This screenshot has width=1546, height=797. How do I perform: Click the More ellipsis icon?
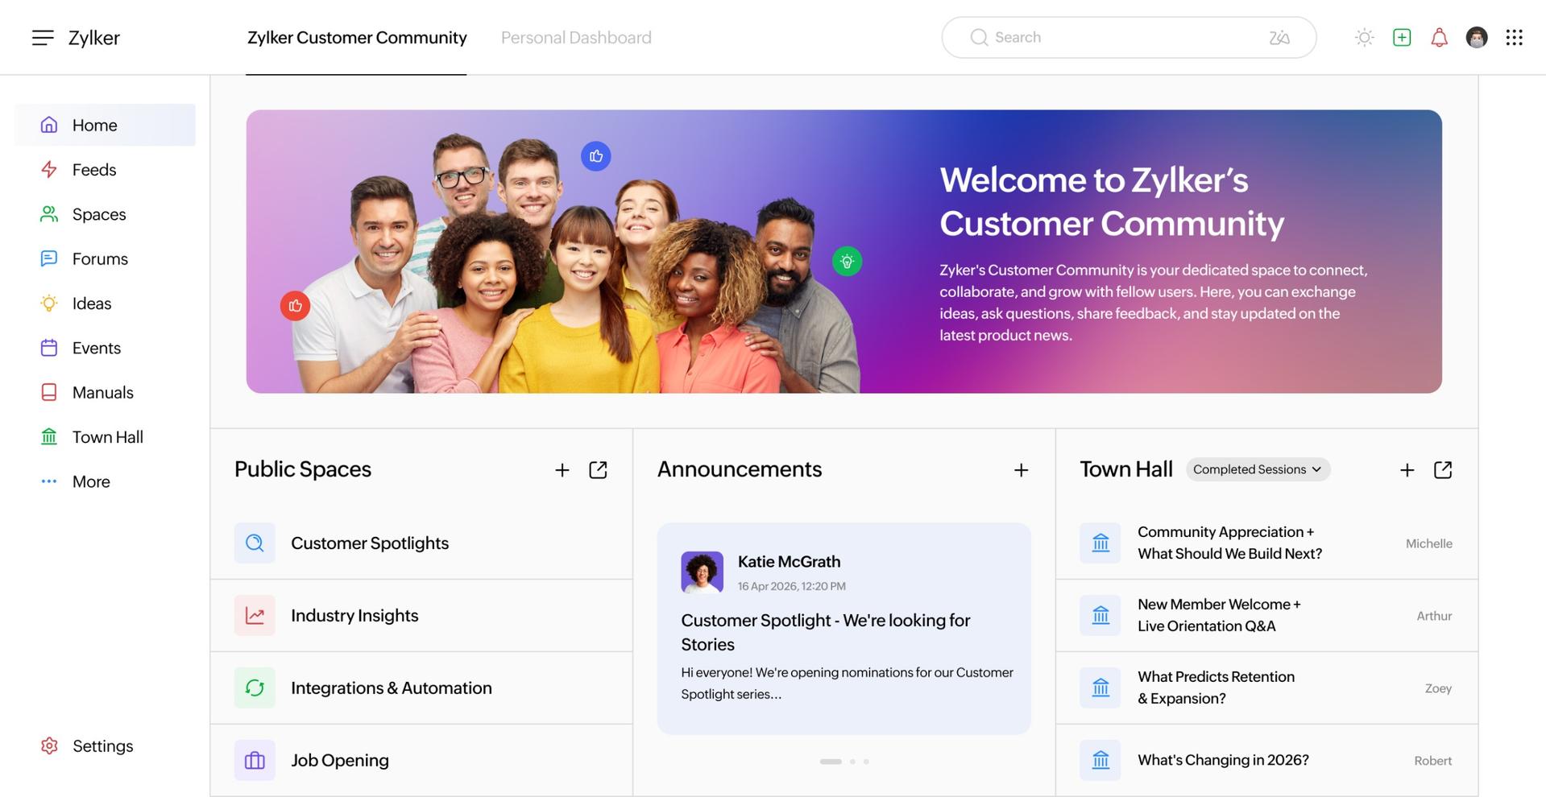[49, 481]
